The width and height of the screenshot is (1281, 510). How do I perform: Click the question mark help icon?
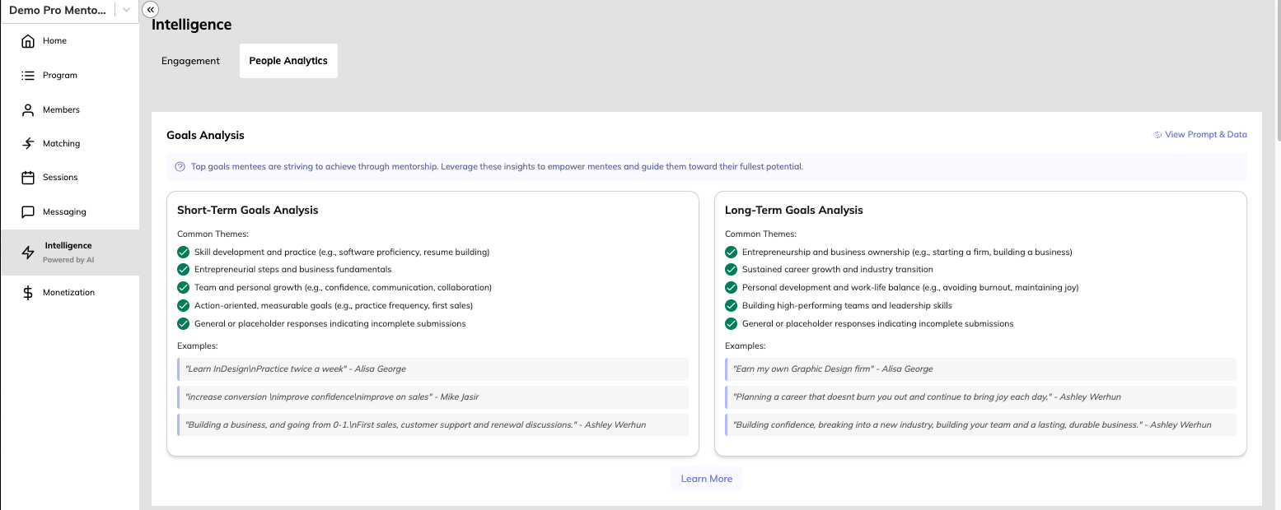point(180,166)
